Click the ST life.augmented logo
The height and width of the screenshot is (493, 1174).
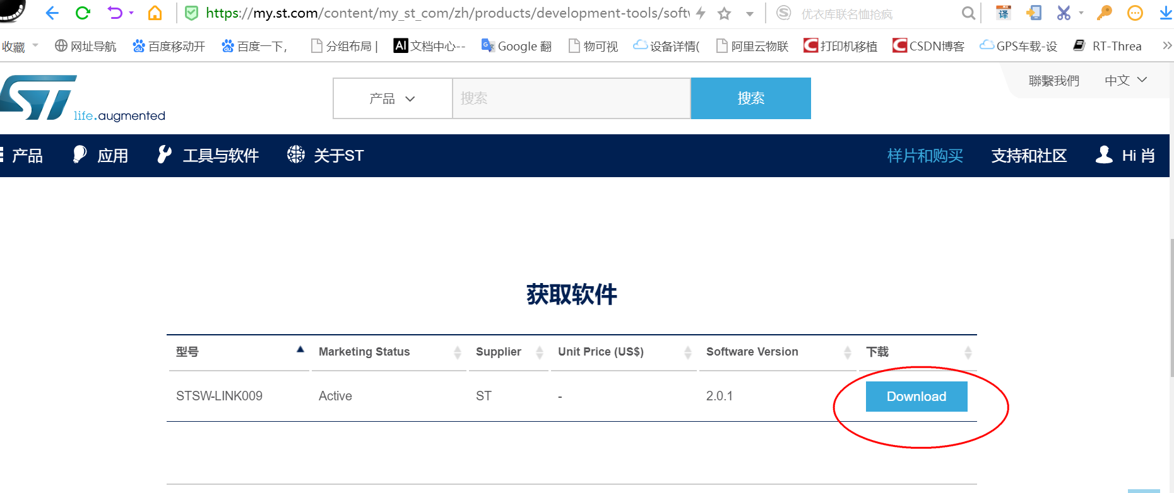(83, 98)
